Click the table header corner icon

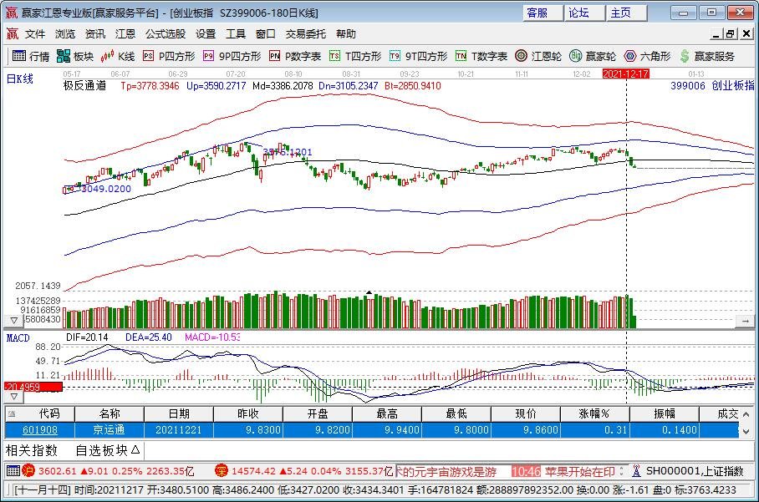click(12, 414)
